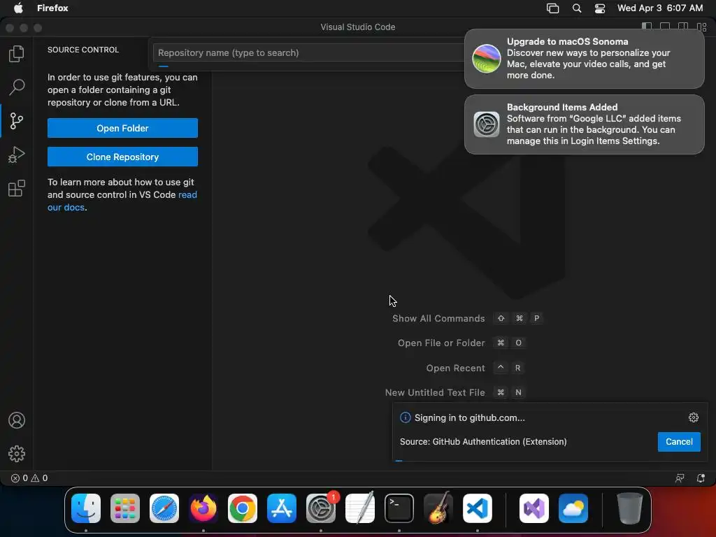The height and width of the screenshot is (537, 716).
Task: Open the Extensions view
Action: (17, 188)
